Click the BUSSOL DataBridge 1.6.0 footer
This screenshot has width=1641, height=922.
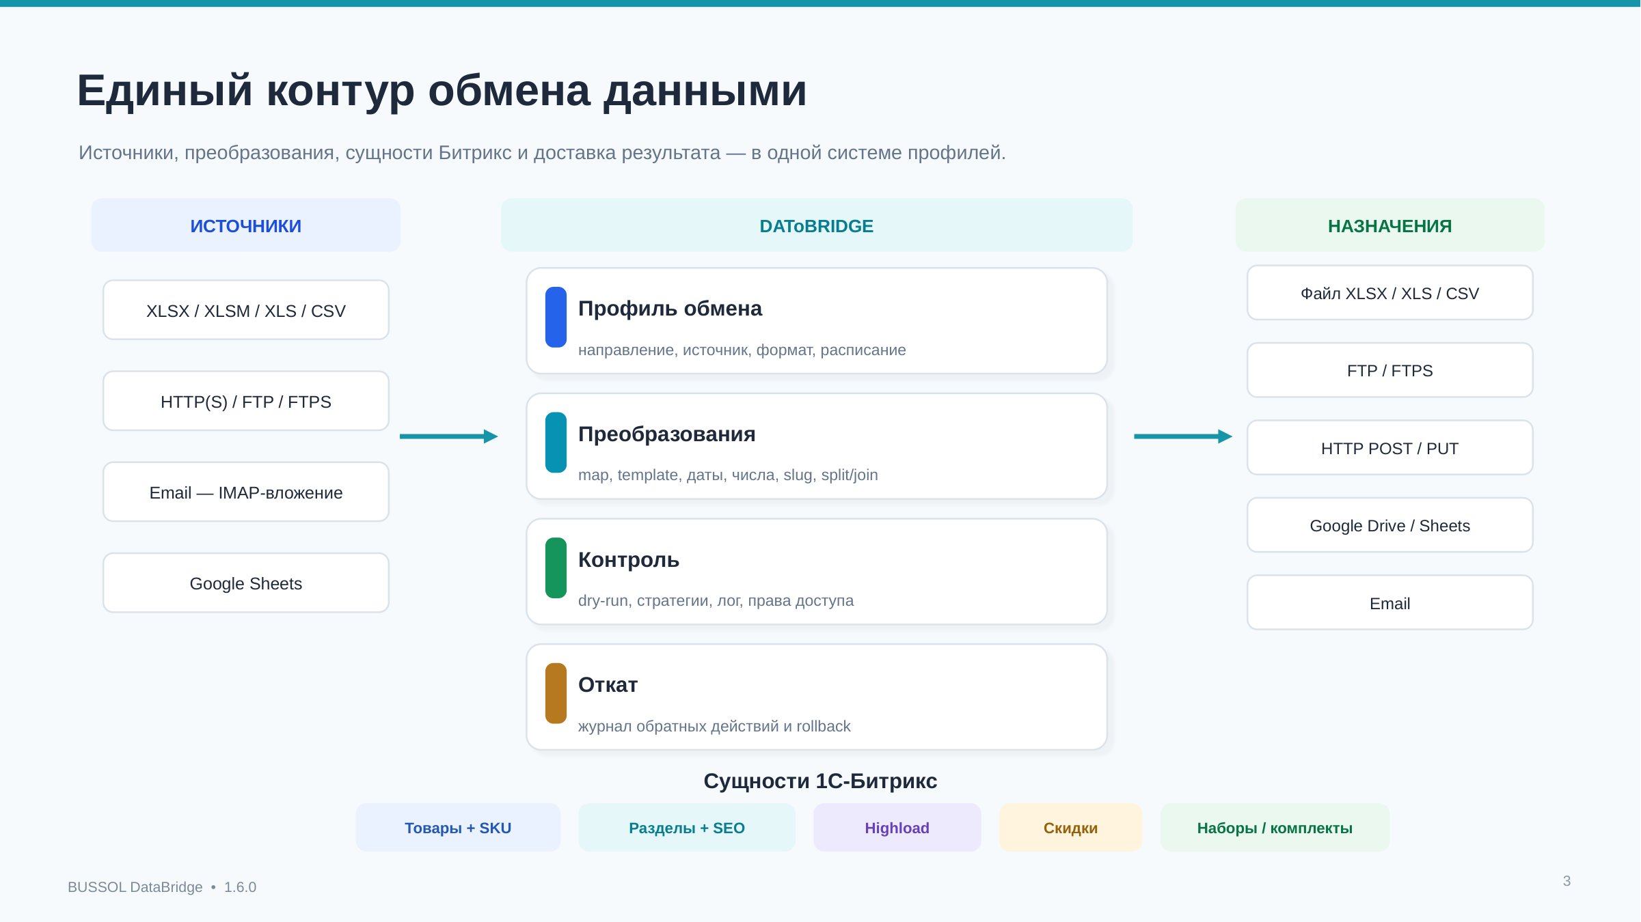click(x=162, y=886)
